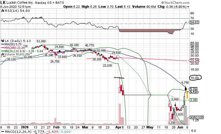Click the yellow-highlighted latest candlestick

click(x=187, y=95)
